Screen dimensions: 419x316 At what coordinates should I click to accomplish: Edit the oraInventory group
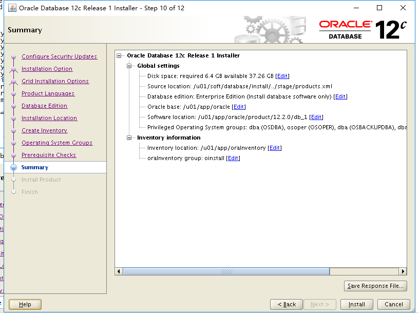tap(233, 159)
